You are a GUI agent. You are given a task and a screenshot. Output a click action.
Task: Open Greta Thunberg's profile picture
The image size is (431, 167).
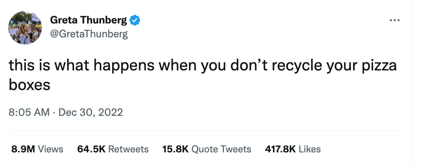click(25, 28)
